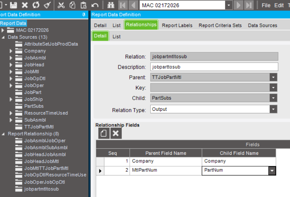Screen dimensions: 290x197
Task: Click the Description field jobparttosub
Action: click(x=214, y=67)
